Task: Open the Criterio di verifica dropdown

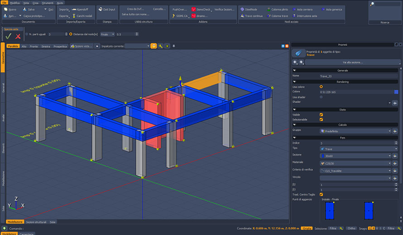Action: [355, 171]
